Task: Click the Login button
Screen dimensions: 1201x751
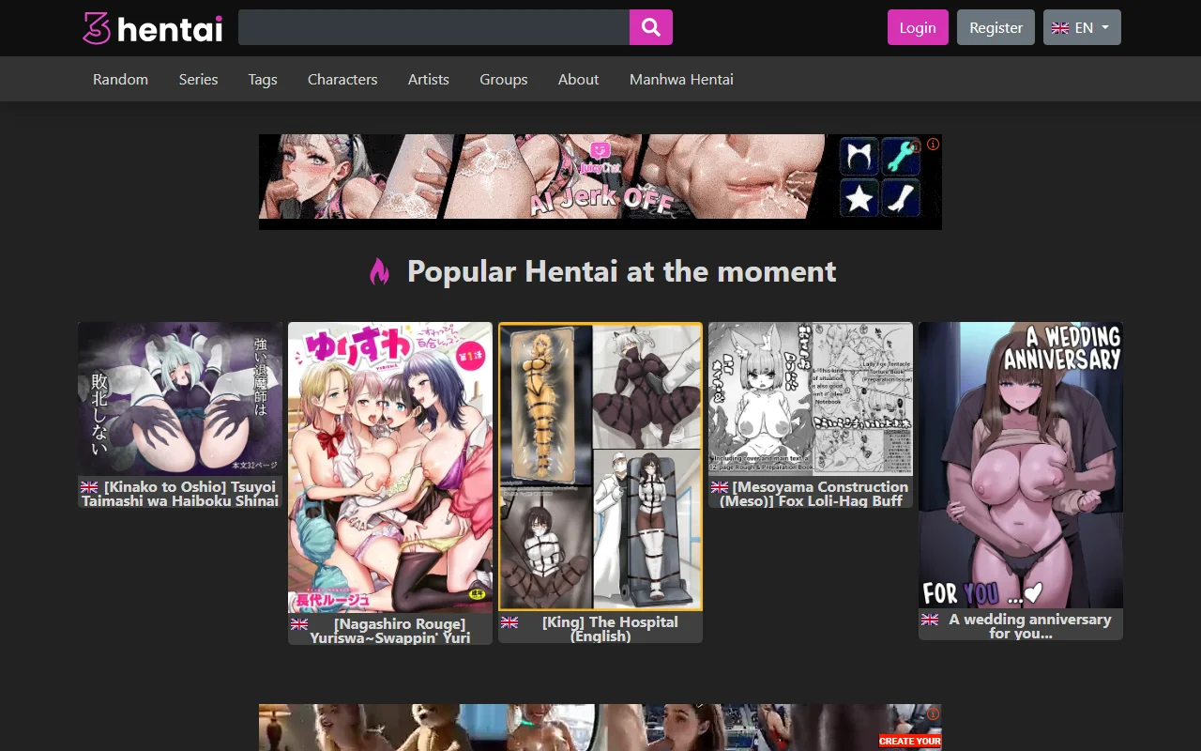Action: coord(917,27)
